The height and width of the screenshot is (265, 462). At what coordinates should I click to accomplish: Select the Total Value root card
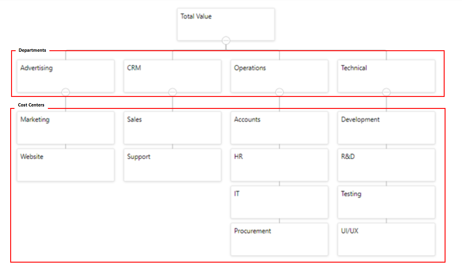pos(226,24)
